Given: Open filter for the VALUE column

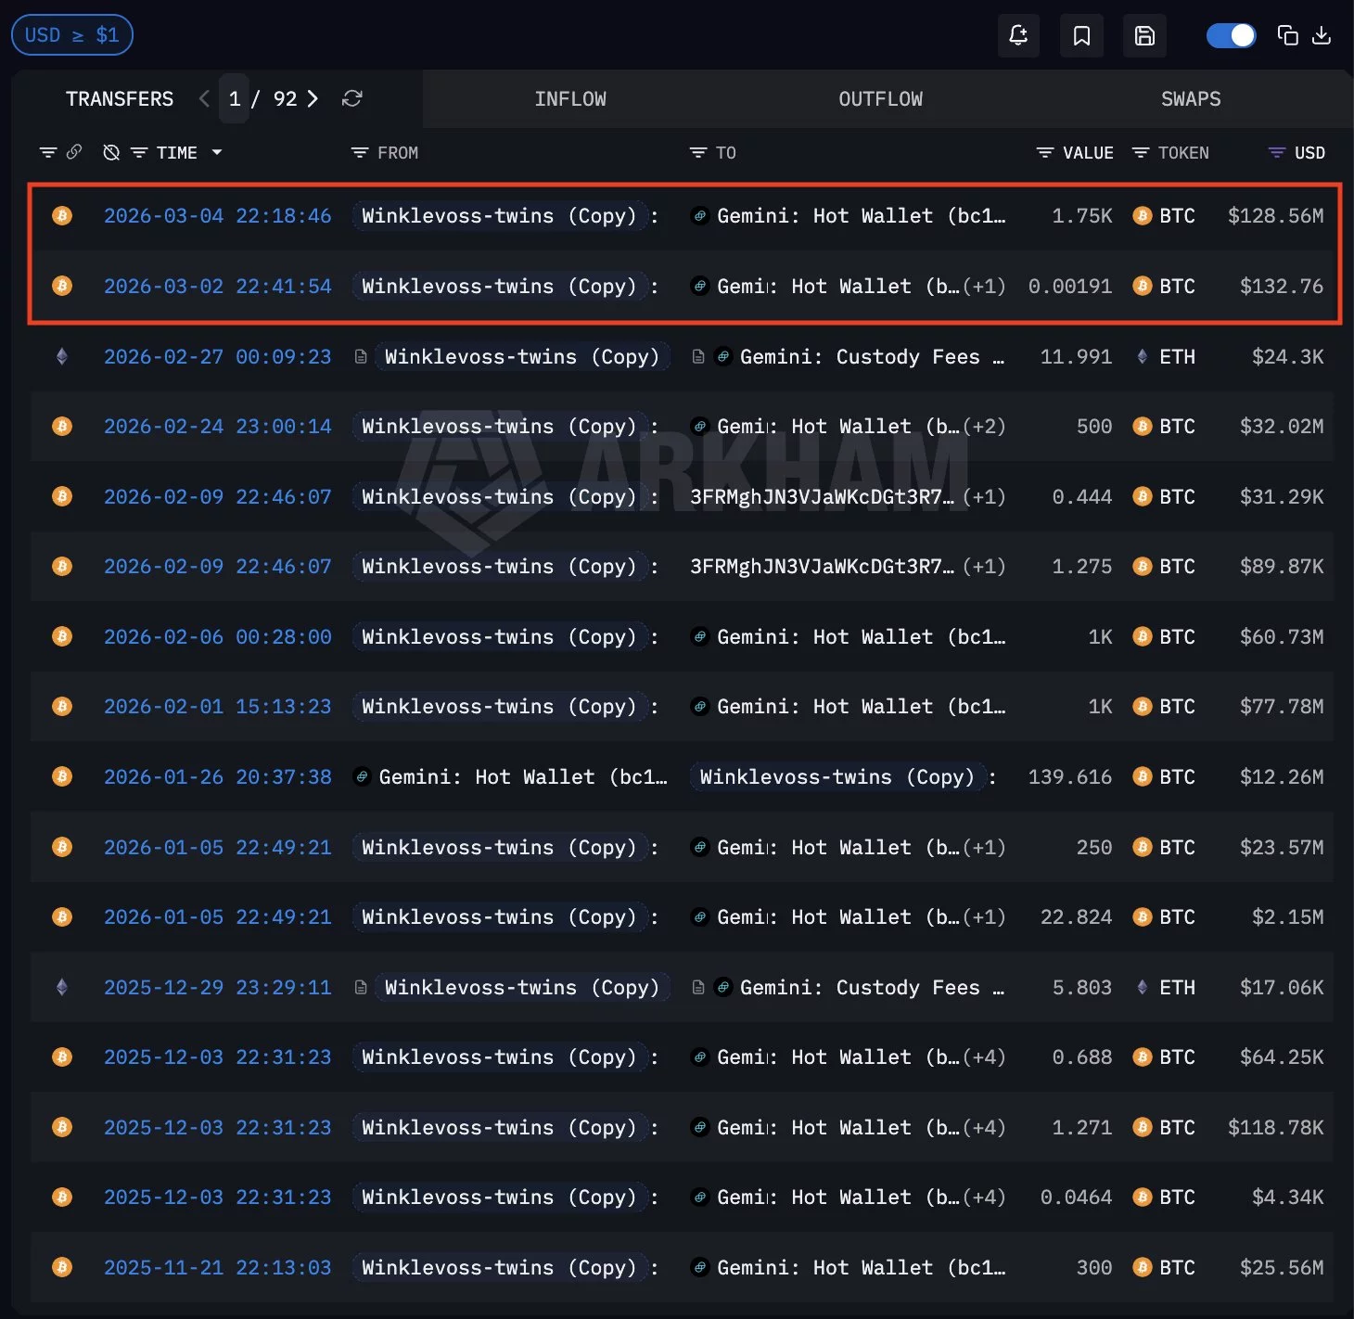Looking at the screenshot, I should (x=1045, y=152).
